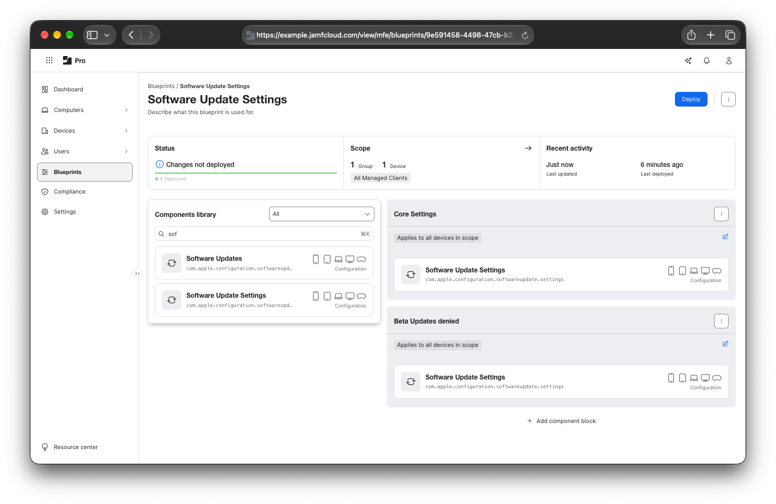
Task: Reload the page in address bar
Action: click(525, 35)
